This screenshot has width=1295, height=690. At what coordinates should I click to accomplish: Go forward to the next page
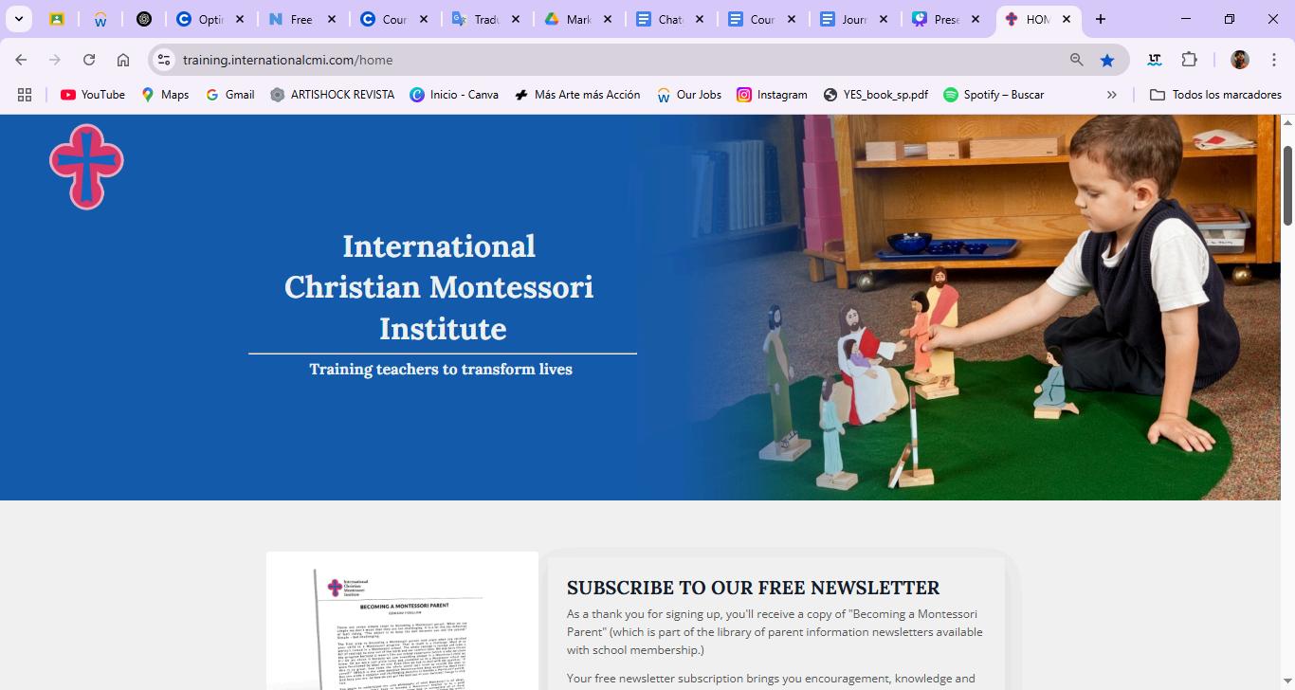tap(55, 60)
